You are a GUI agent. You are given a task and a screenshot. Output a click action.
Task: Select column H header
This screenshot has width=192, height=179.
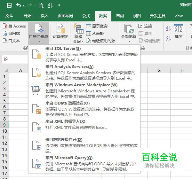tap(182, 70)
